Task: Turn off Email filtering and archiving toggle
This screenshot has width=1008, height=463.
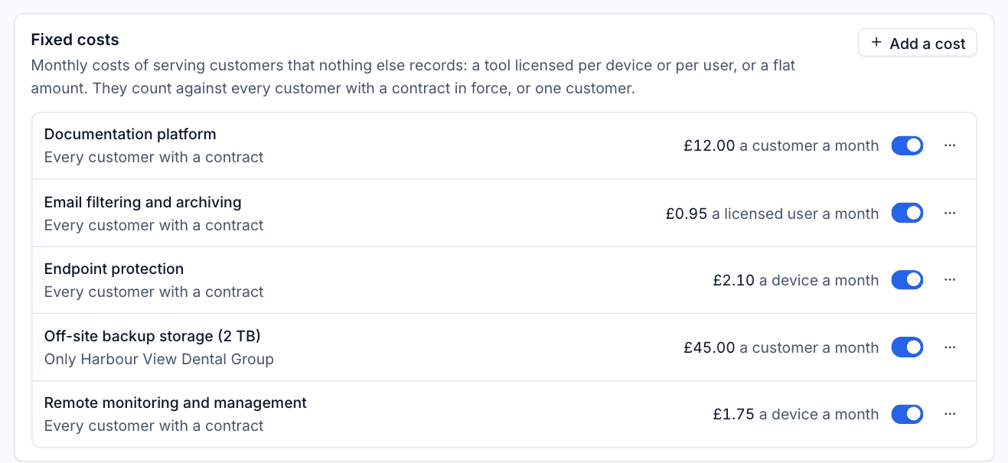Action: [x=907, y=213]
